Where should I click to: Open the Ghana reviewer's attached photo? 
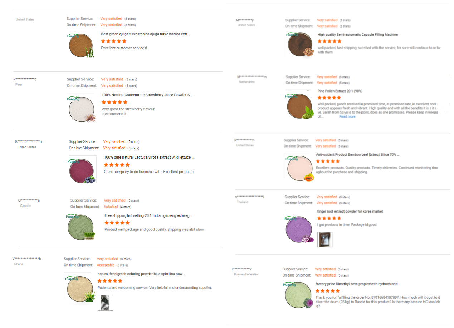105,303
